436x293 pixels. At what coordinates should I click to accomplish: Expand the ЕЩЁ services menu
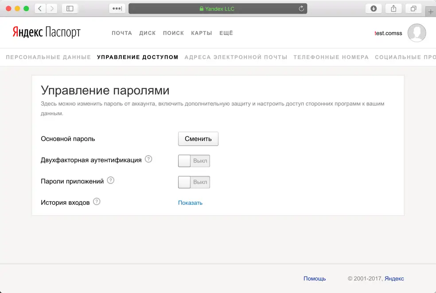226,33
